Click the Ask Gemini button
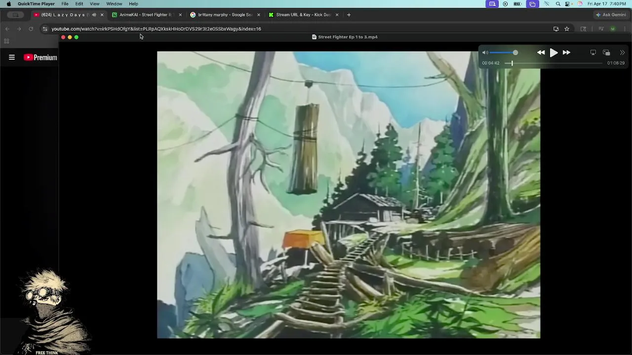Screen dimensions: 632x355 click(x=611, y=15)
